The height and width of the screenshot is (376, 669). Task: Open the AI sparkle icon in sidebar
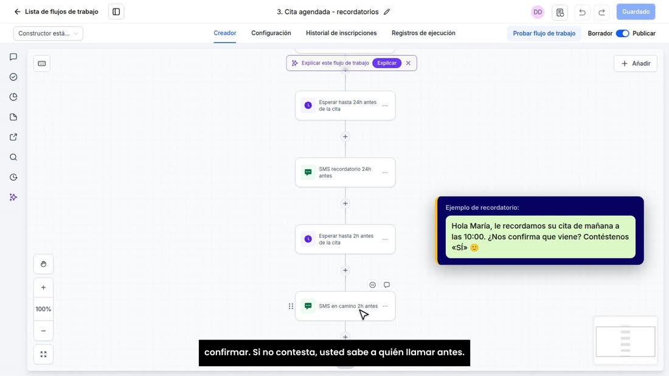point(13,197)
